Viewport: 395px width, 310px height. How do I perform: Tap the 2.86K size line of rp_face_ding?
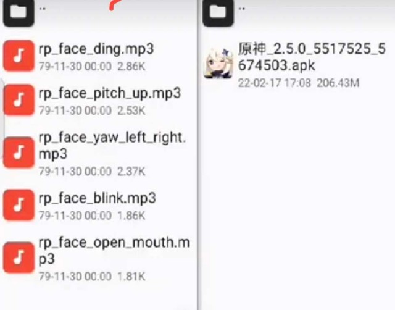coord(92,67)
